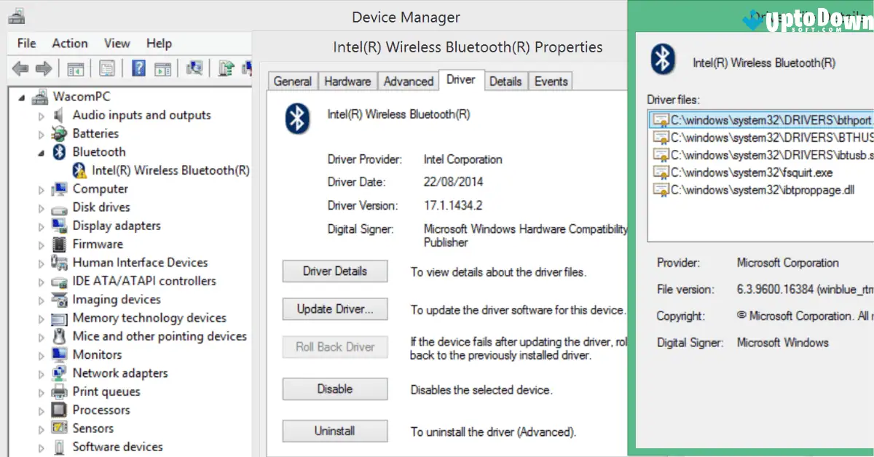Click the Uninstall button

(334, 431)
